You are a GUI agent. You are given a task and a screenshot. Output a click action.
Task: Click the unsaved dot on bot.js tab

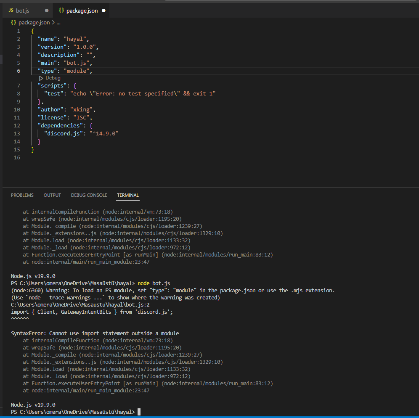pos(46,10)
